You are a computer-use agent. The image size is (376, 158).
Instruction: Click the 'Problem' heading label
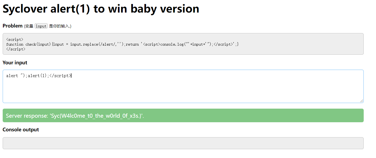tap(13, 26)
